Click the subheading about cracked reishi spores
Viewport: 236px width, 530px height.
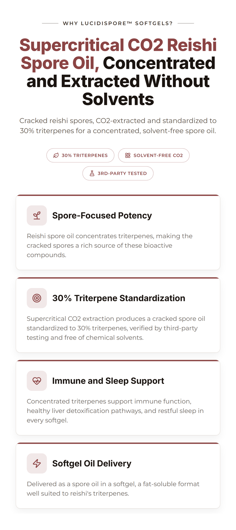(x=118, y=126)
